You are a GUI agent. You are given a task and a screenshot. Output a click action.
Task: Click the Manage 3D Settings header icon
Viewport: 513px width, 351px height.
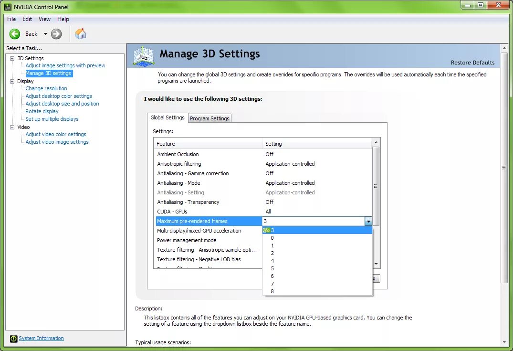pos(144,56)
